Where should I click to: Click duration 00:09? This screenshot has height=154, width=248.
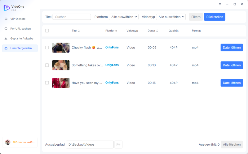pos(152,48)
